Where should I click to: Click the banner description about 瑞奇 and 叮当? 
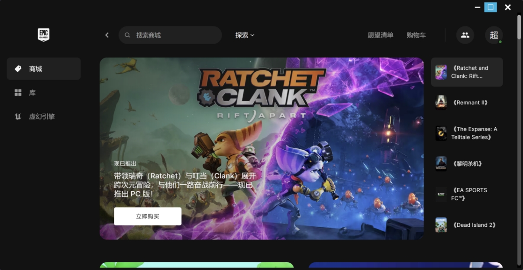point(185,185)
